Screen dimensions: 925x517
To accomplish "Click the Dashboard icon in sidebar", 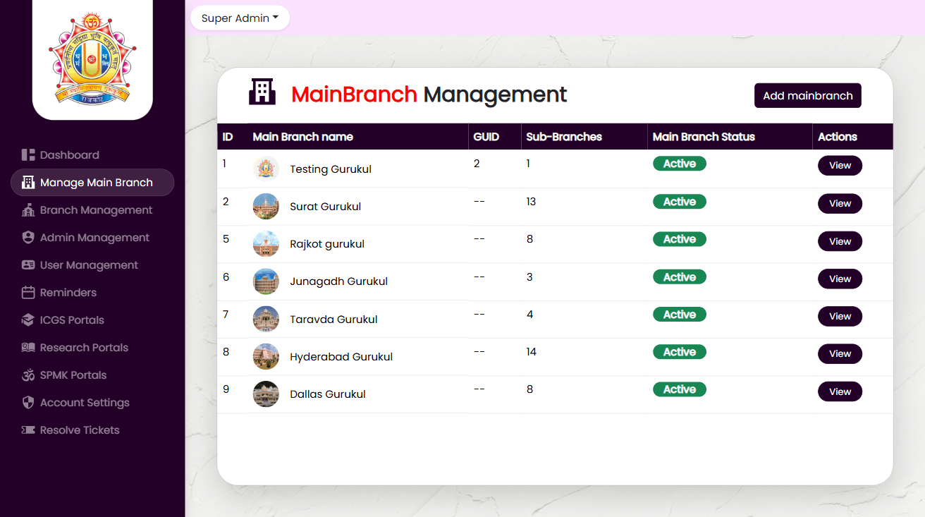I will point(28,155).
